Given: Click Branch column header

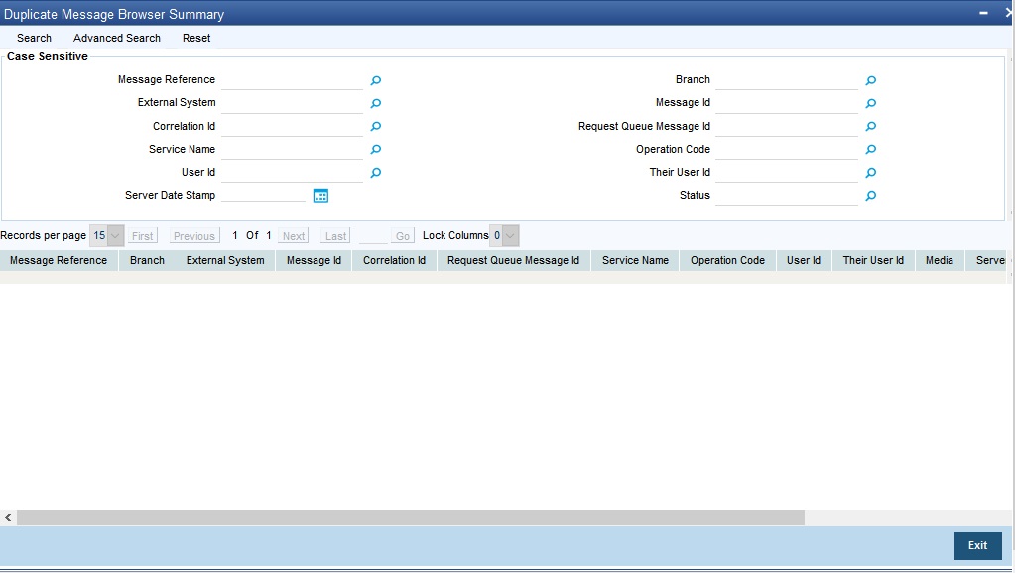Looking at the screenshot, I should (x=147, y=260).
